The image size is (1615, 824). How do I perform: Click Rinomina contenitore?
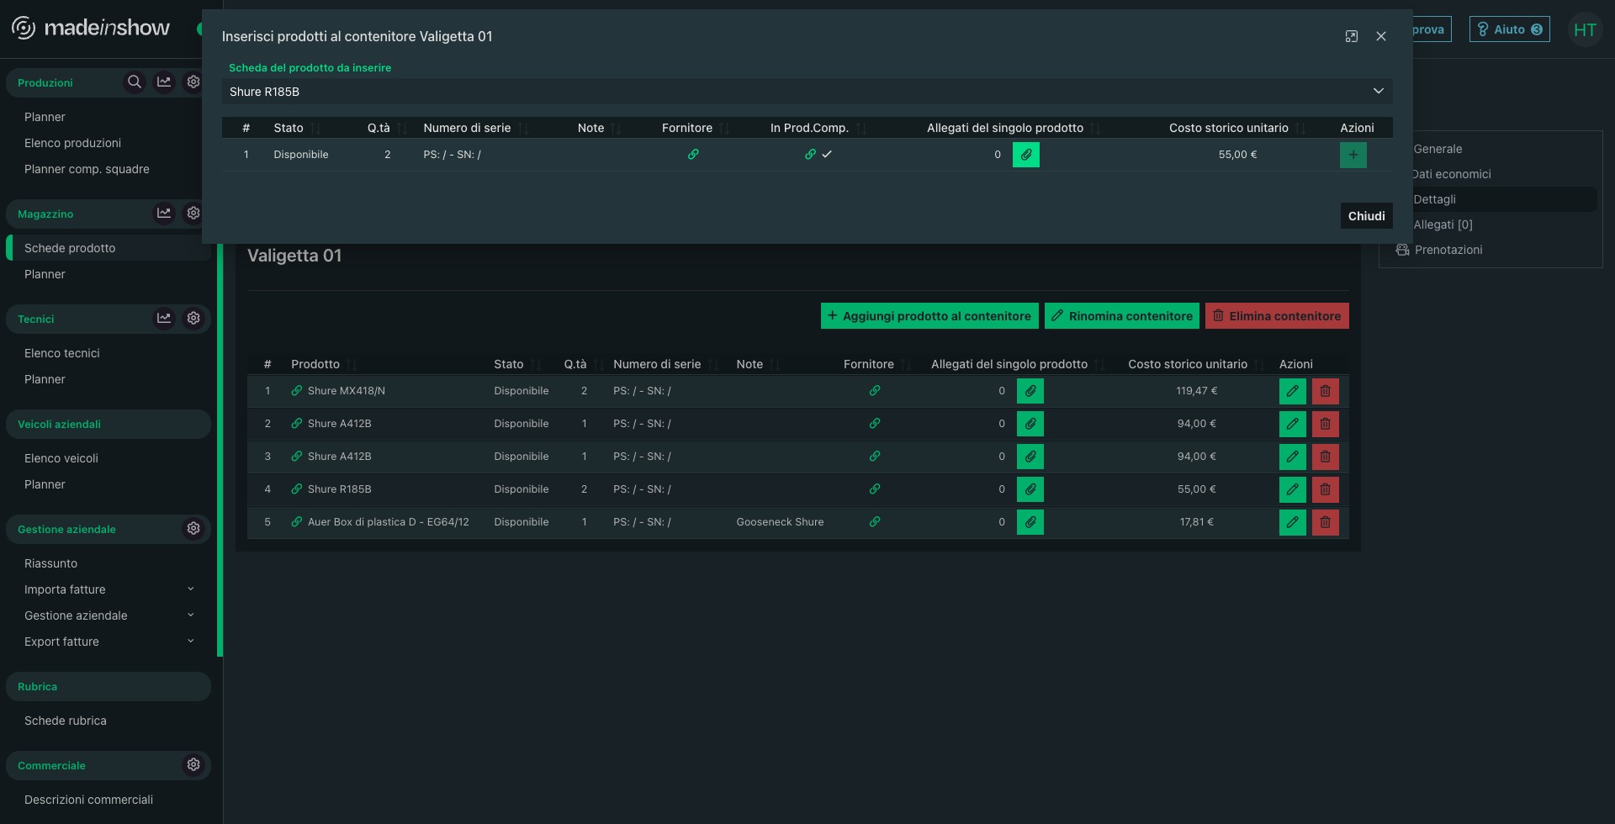pyautogui.click(x=1122, y=316)
